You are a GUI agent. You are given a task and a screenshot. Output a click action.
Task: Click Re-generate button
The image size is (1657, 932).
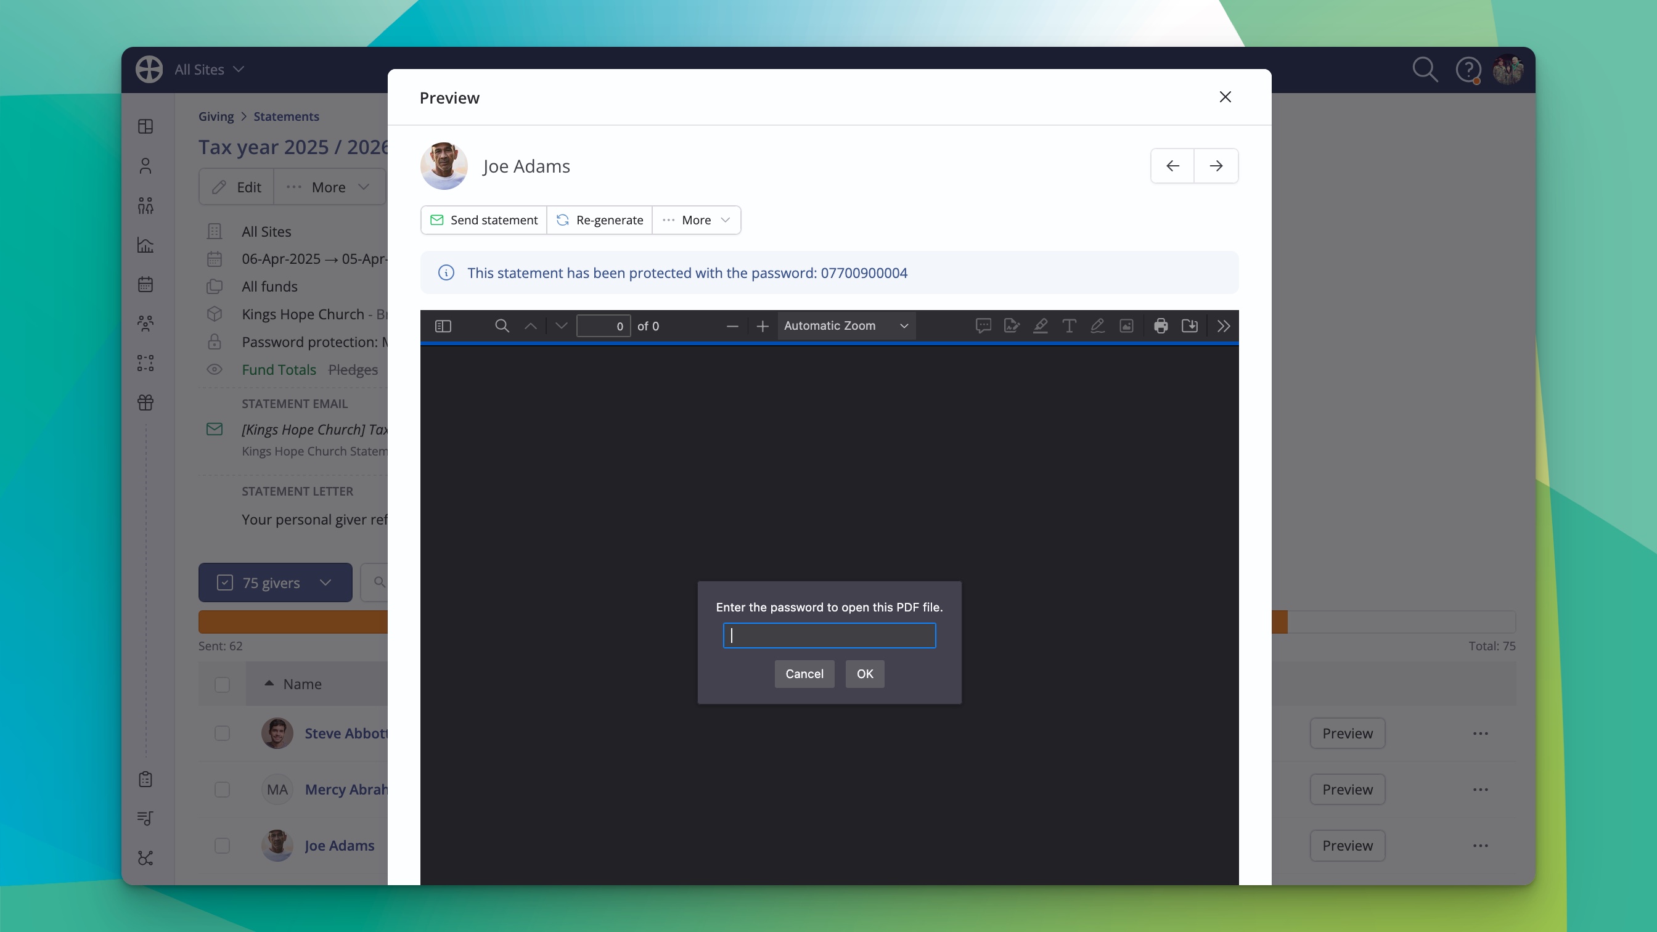(x=600, y=220)
